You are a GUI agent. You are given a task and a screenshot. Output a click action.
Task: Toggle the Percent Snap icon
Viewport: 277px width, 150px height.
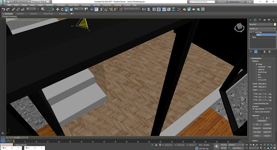(111, 9)
